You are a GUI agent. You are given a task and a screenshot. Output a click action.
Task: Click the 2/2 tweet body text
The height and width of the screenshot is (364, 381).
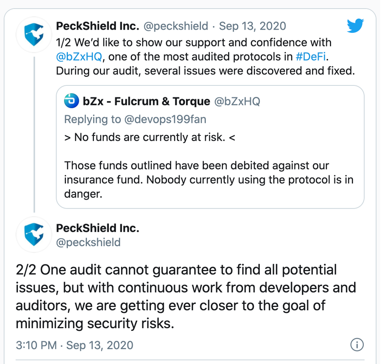[x=186, y=297]
